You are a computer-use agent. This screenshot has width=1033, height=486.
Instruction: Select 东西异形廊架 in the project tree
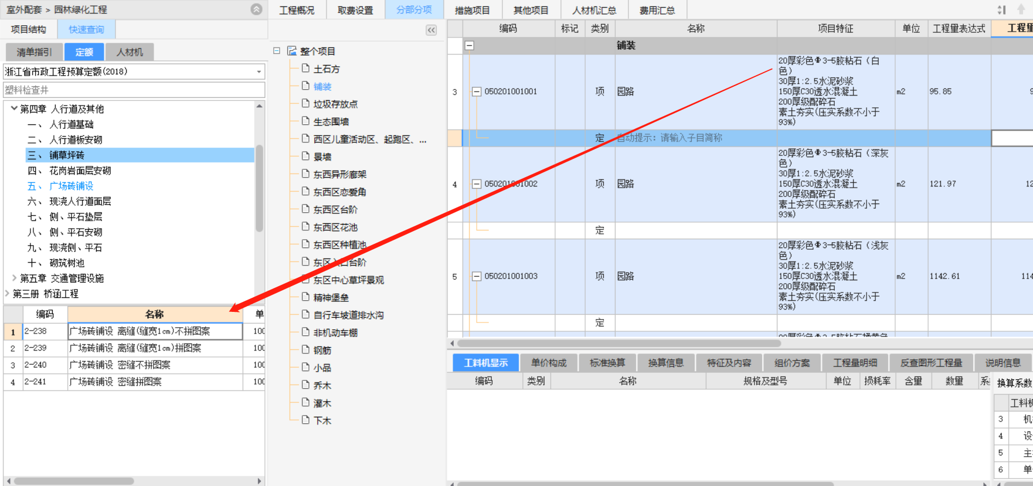coord(340,174)
